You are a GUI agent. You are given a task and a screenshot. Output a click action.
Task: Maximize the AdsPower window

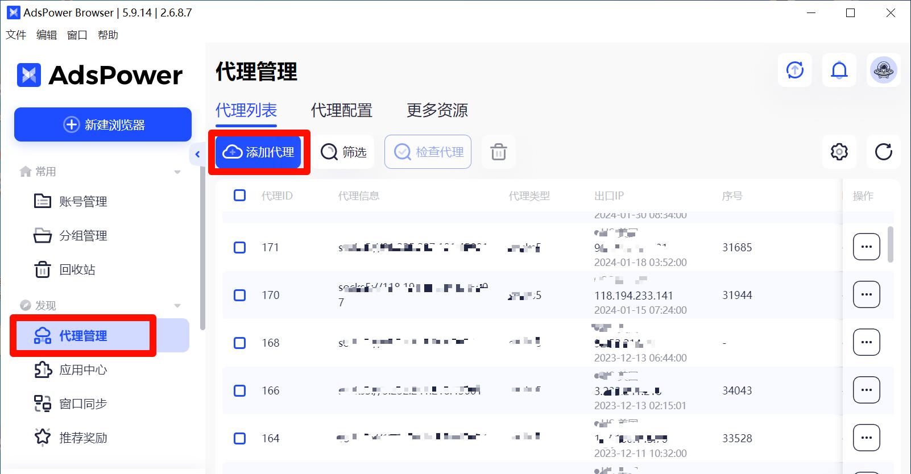pyautogui.click(x=851, y=13)
